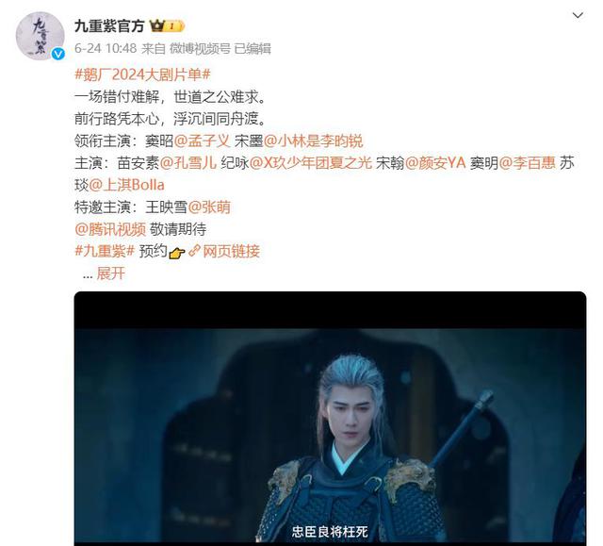
Task: Visit the @上淇Bolla mention
Action: click(126, 185)
